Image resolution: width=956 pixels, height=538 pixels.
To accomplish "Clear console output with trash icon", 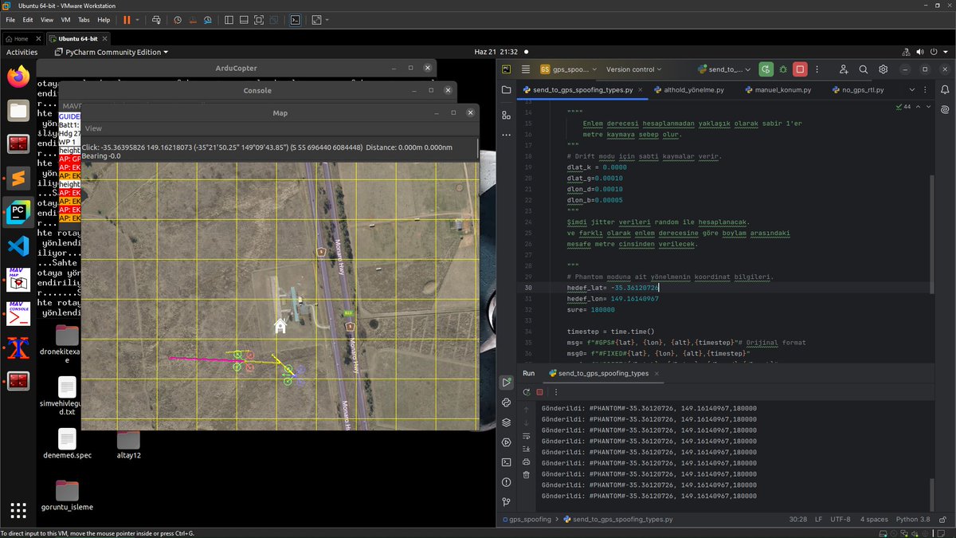I will point(527,475).
